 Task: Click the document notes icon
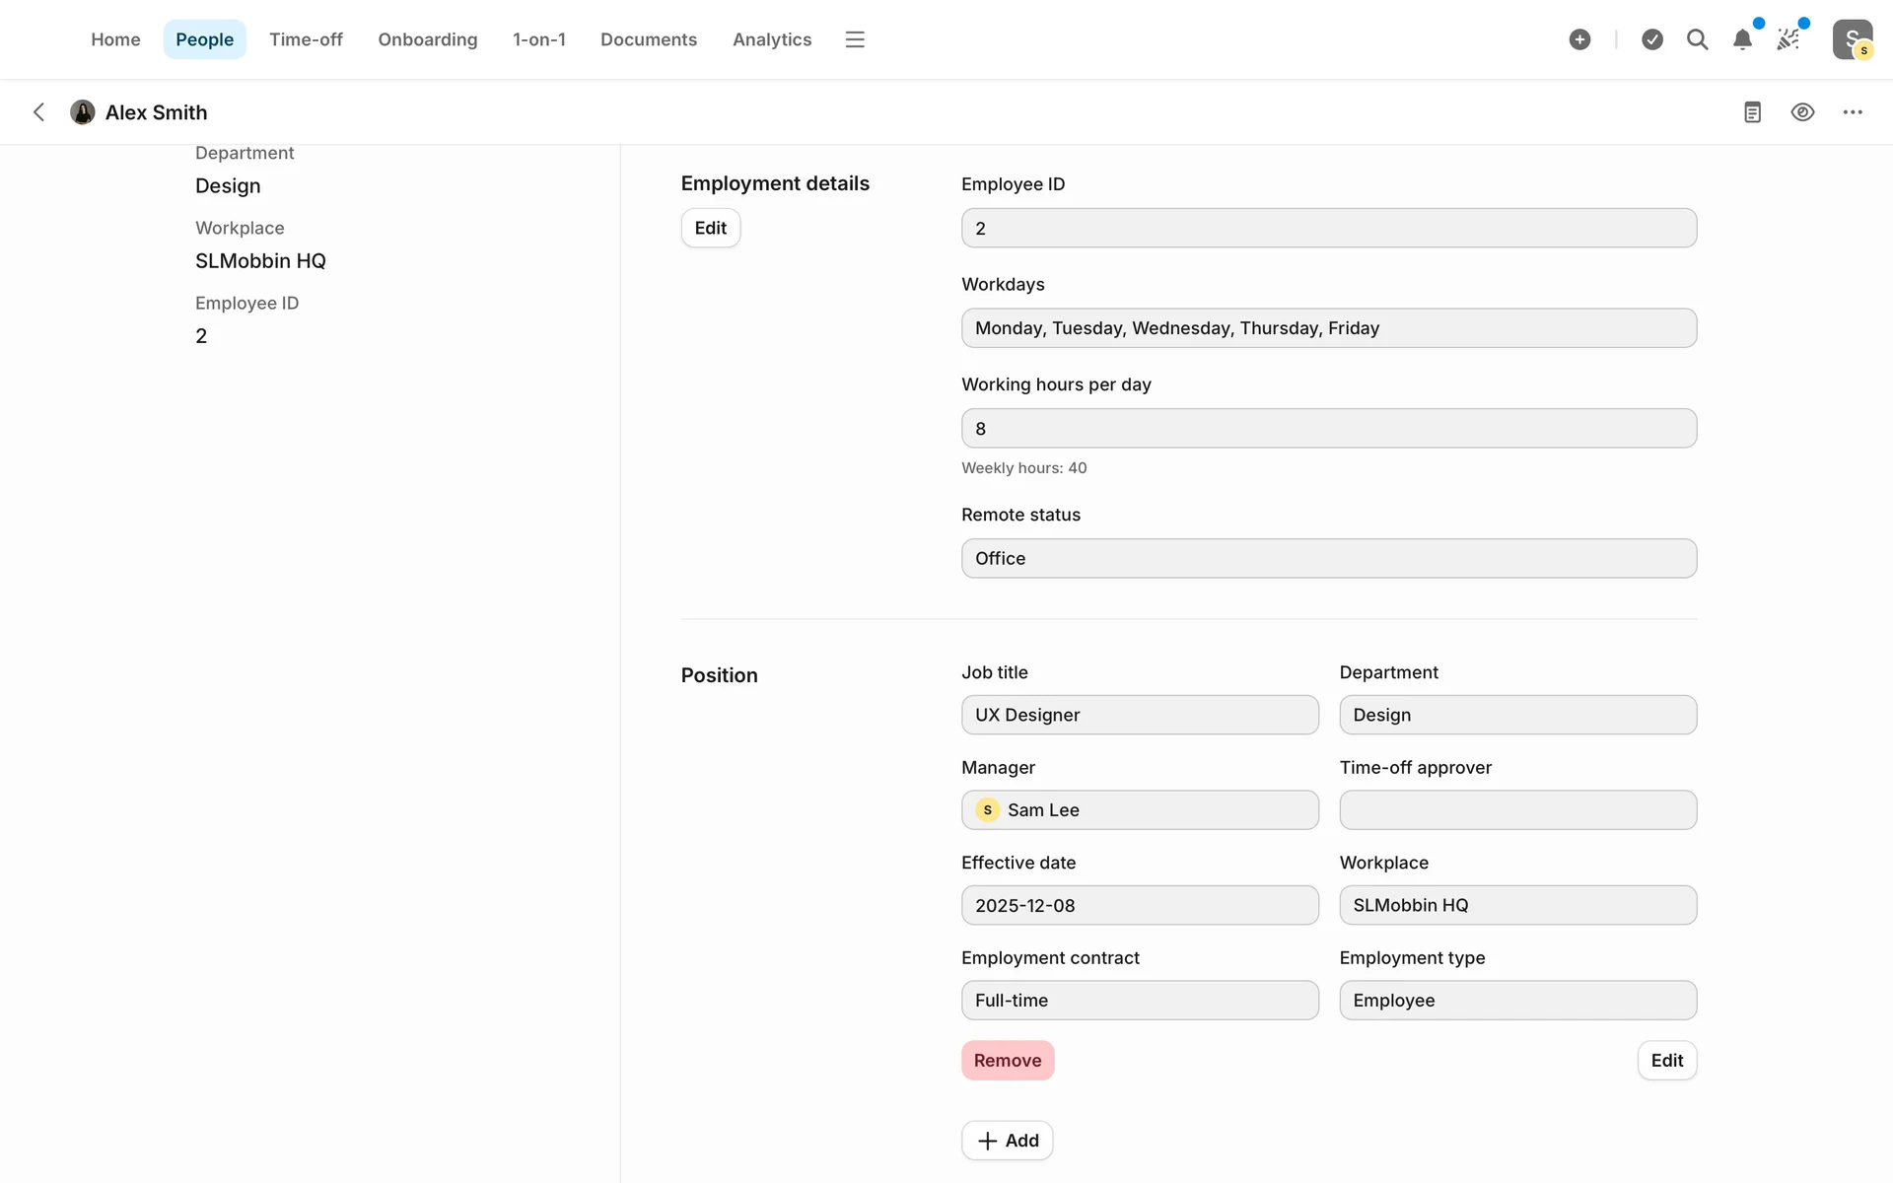(x=1752, y=112)
